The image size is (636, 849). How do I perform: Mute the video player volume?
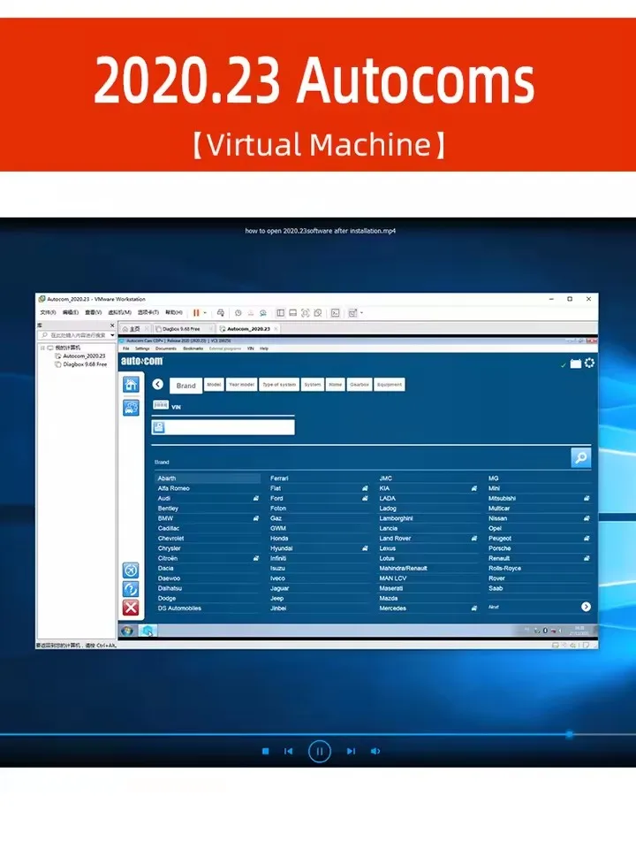[375, 752]
